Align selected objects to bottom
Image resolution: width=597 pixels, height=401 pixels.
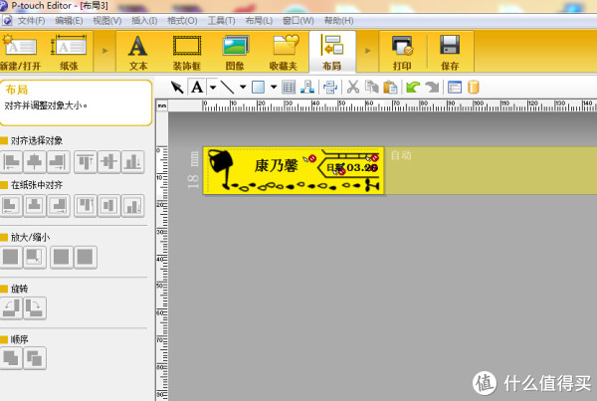[x=132, y=162]
